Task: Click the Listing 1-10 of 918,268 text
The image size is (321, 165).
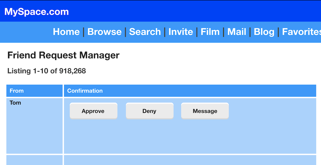Action: [47, 71]
